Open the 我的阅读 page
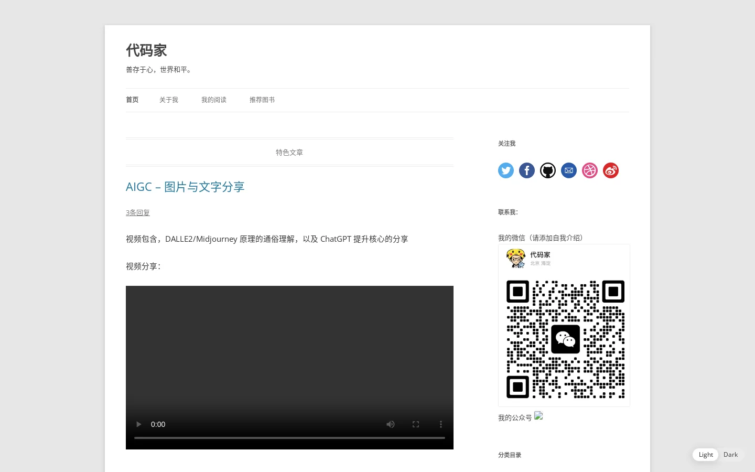The image size is (755, 472). pyautogui.click(x=214, y=100)
